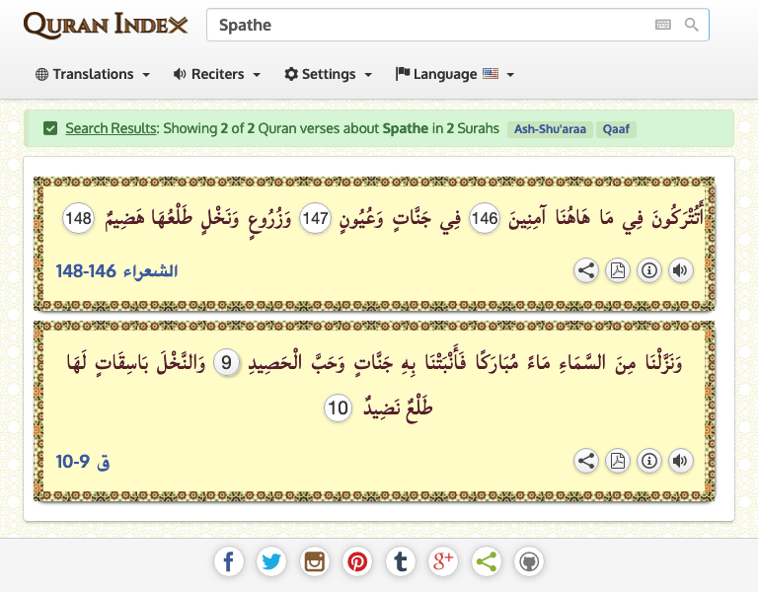The height and width of the screenshot is (592, 758).
Task: Play audio for Ash-Shu'araa 146-148 verse
Action: [x=681, y=270]
